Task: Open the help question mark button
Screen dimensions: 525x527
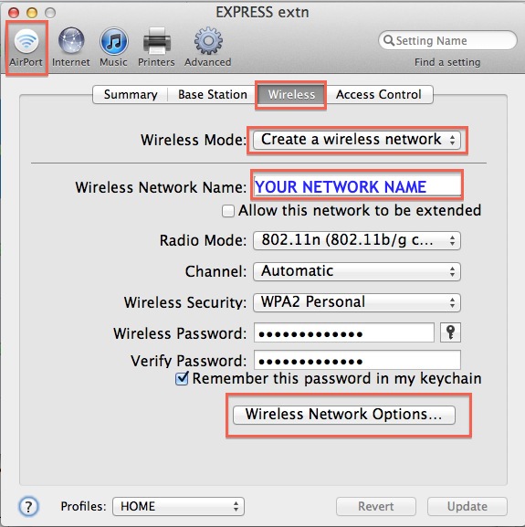Action: [28, 506]
